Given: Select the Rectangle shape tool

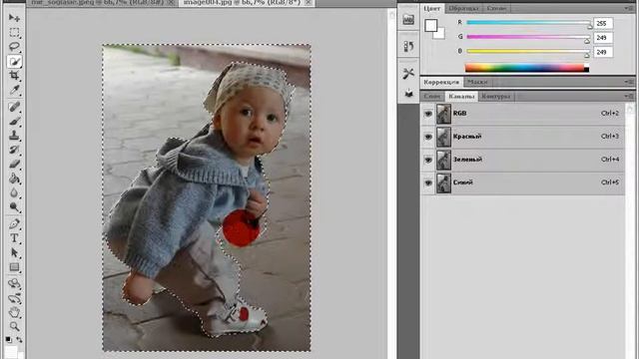Looking at the screenshot, I should [14, 267].
